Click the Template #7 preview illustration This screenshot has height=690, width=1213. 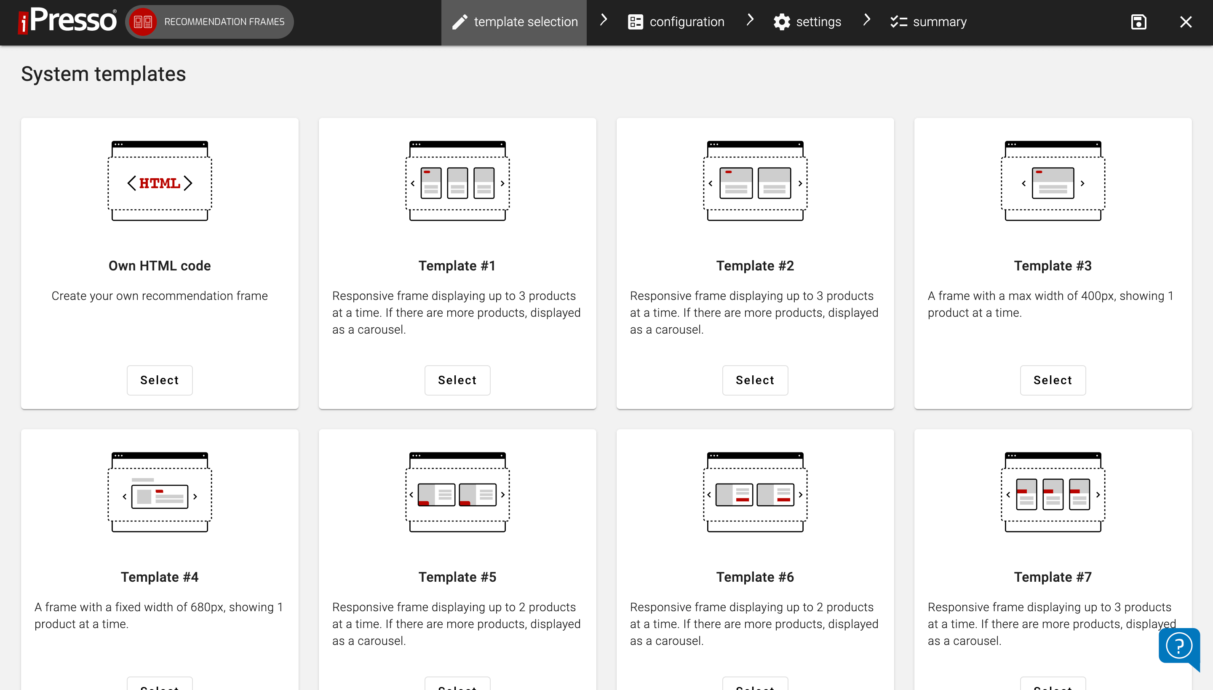(x=1052, y=493)
